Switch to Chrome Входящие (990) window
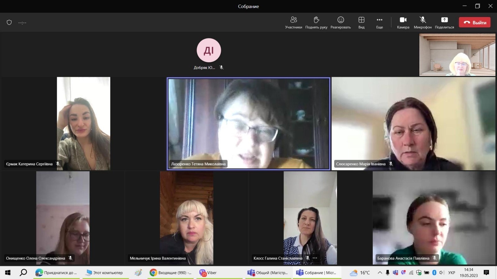The image size is (497, 279). point(171,272)
